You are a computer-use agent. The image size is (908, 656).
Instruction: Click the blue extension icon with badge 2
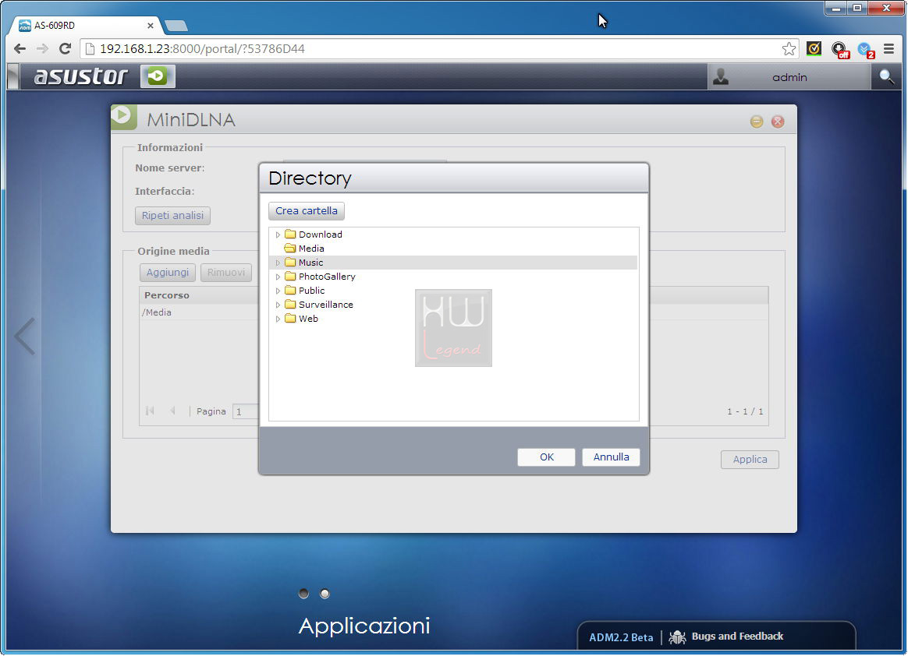[x=866, y=50]
